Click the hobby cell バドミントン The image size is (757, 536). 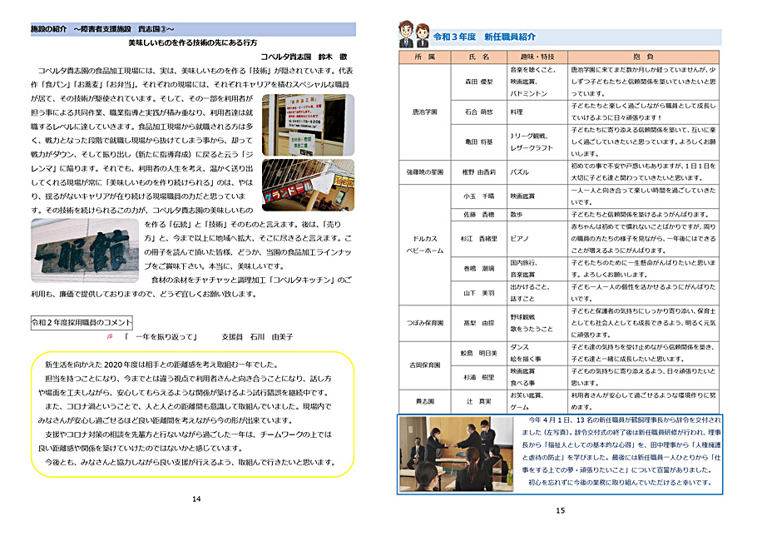click(x=528, y=94)
